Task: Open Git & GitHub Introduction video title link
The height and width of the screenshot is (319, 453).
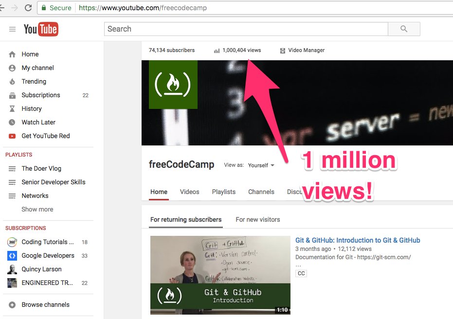Action: coord(358,240)
